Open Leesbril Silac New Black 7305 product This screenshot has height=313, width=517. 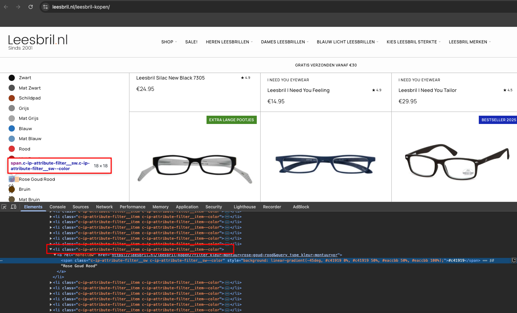point(170,78)
